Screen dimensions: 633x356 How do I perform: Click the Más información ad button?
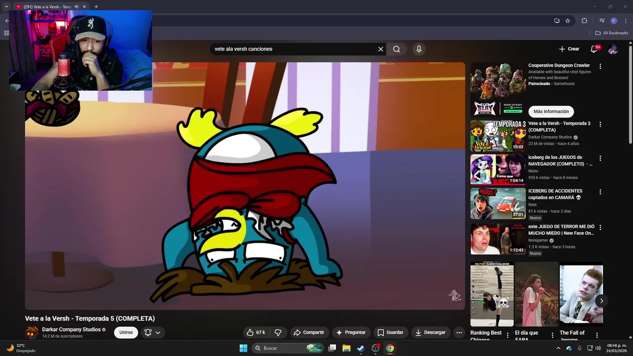coord(551,111)
